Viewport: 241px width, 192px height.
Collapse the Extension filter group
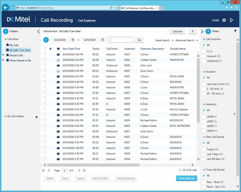click(204, 104)
